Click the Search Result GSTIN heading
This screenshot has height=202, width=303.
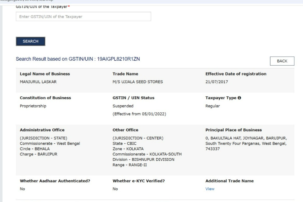coord(78,59)
